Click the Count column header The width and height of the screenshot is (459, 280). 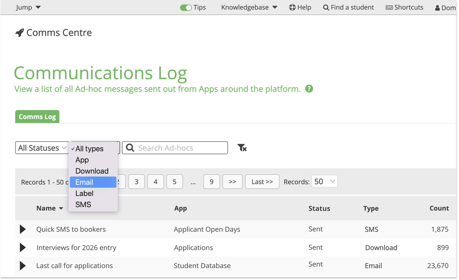coord(439,208)
